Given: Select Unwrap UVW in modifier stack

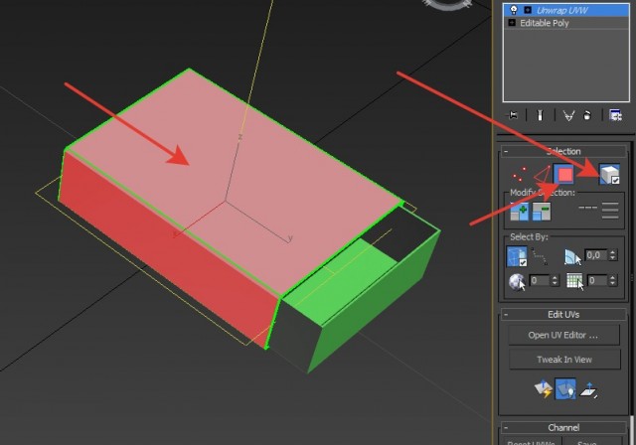Looking at the screenshot, I should click(x=565, y=10).
